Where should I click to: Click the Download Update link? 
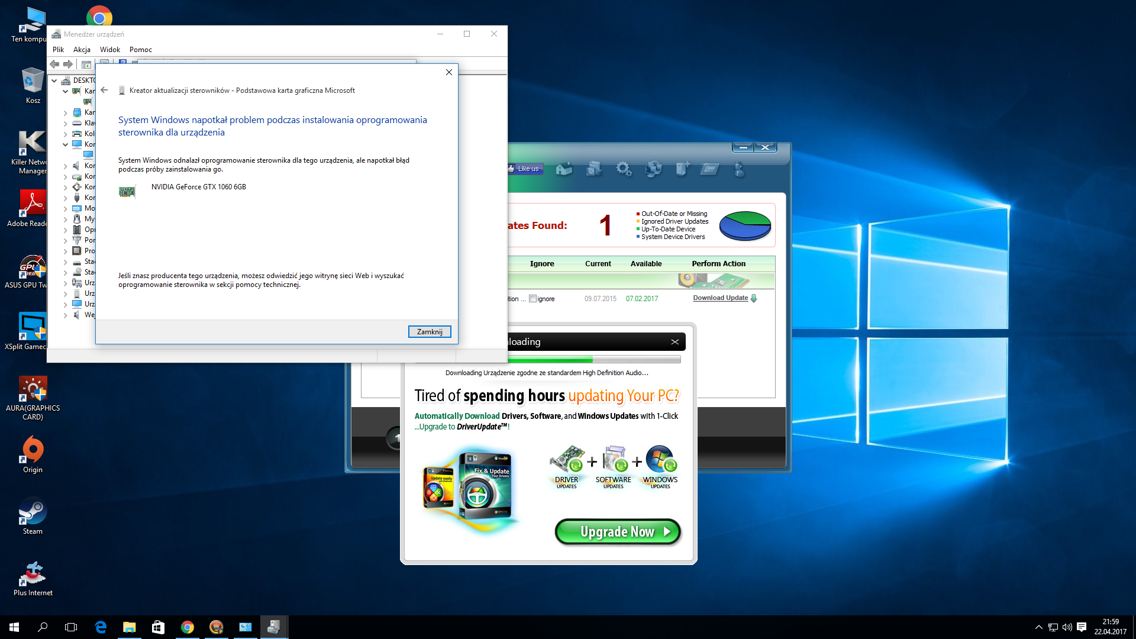pyautogui.click(x=720, y=298)
